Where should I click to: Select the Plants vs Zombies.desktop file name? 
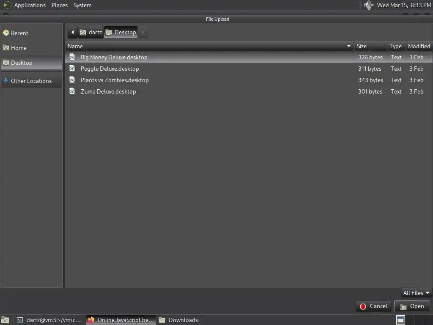pyautogui.click(x=115, y=80)
